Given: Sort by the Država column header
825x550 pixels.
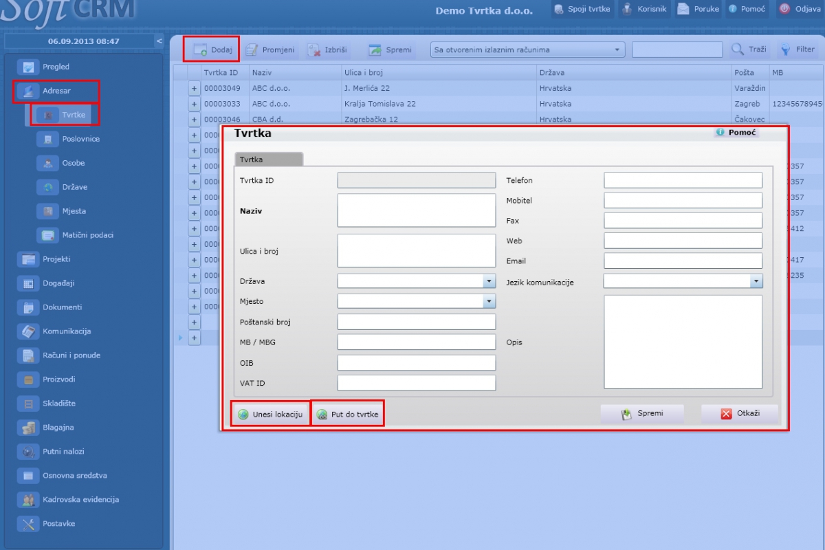Looking at the screenshot, I should pyautogui.click(x=635, y=72).
